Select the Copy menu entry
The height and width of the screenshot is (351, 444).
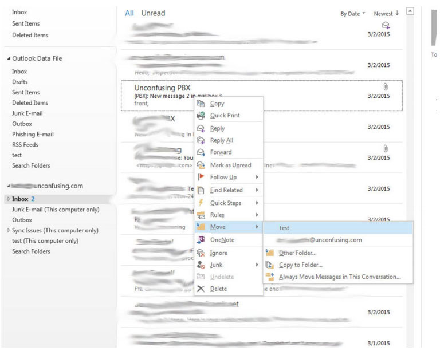(229, 104)
